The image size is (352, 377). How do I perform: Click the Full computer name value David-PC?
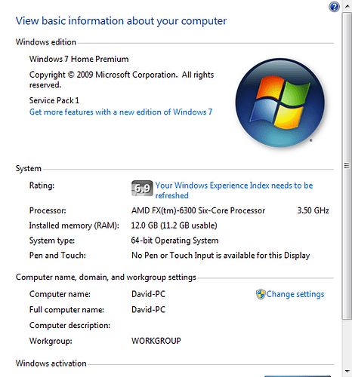coord(148,310)
